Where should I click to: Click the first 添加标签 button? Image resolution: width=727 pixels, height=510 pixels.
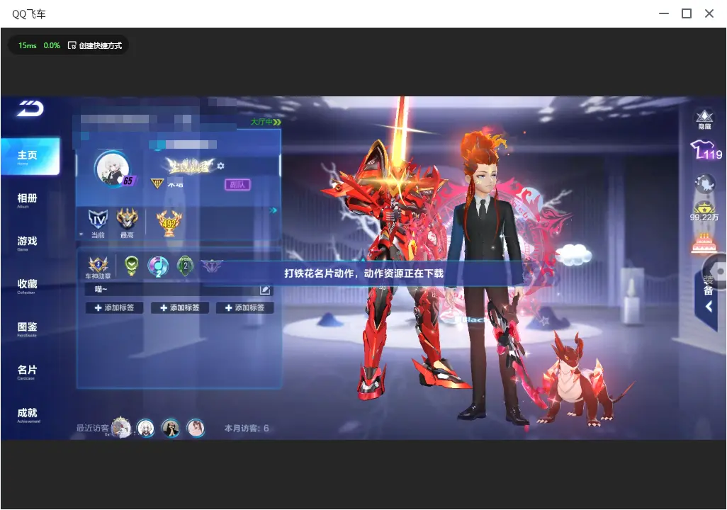point(114,308)
